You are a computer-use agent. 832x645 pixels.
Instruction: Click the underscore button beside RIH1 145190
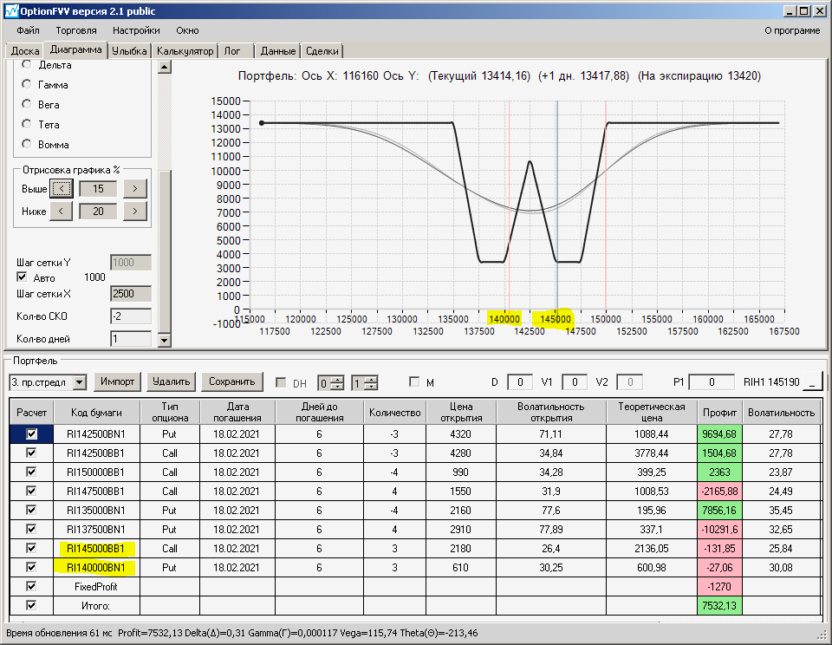[x=812, y=381]
